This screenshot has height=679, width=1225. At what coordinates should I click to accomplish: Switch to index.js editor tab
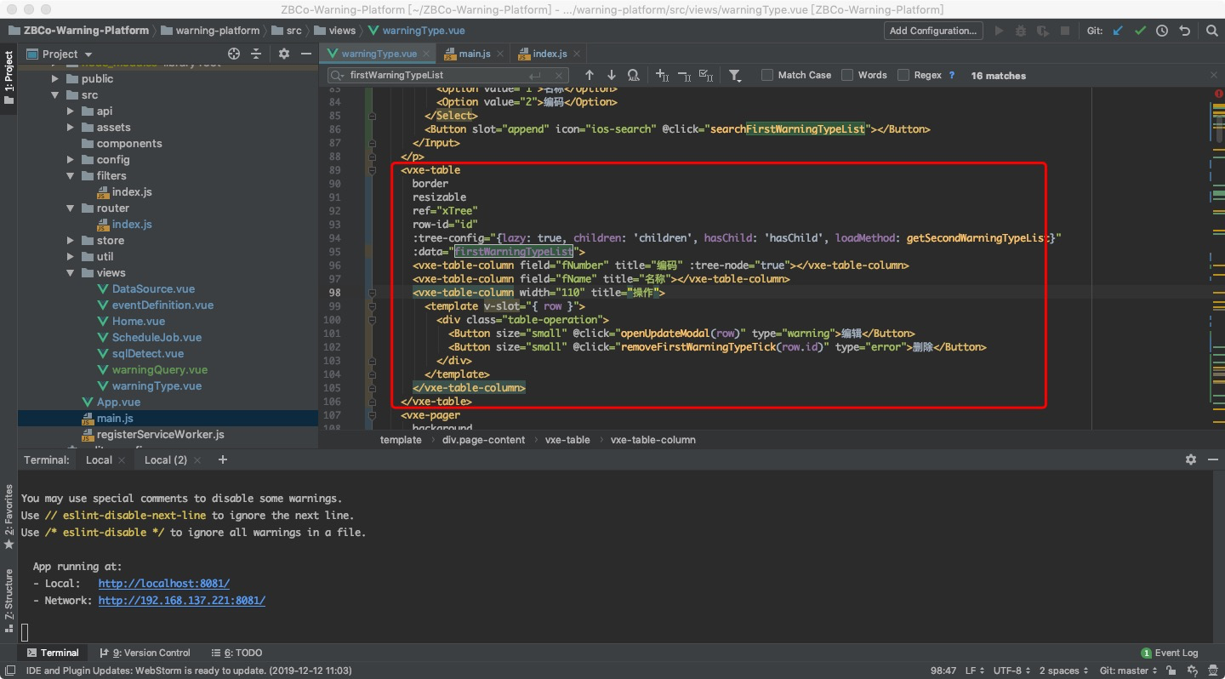[x=548, y=54]
